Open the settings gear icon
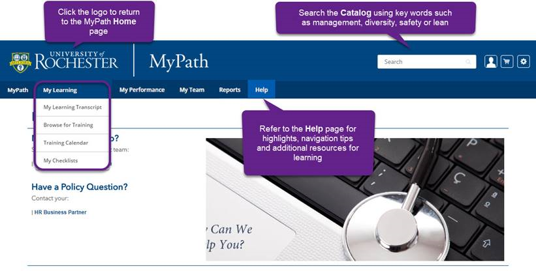Screen dimensions: 536x271 pos(524,62)
